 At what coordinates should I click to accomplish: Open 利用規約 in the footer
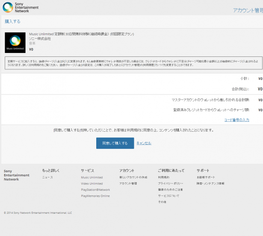pos(164,177)
